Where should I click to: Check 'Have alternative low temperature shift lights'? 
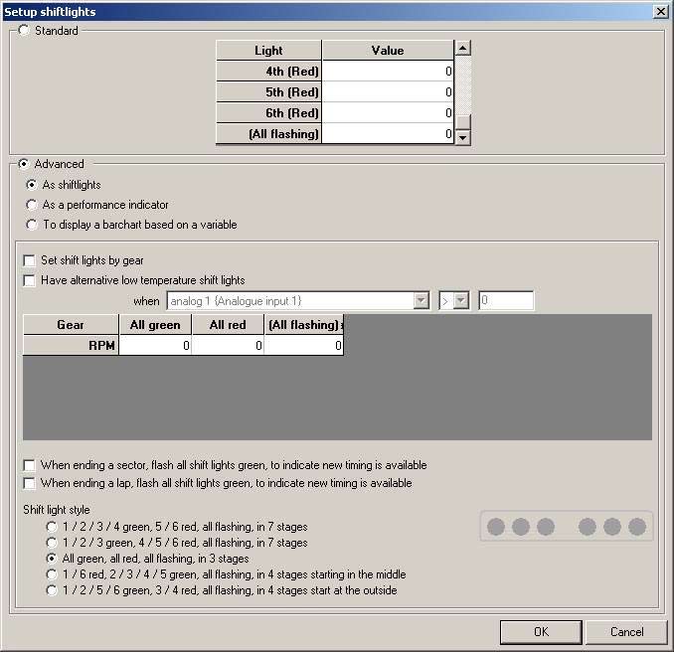[30, 280]
